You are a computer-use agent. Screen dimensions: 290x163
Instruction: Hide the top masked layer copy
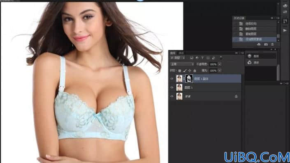(x=172, y=79)
